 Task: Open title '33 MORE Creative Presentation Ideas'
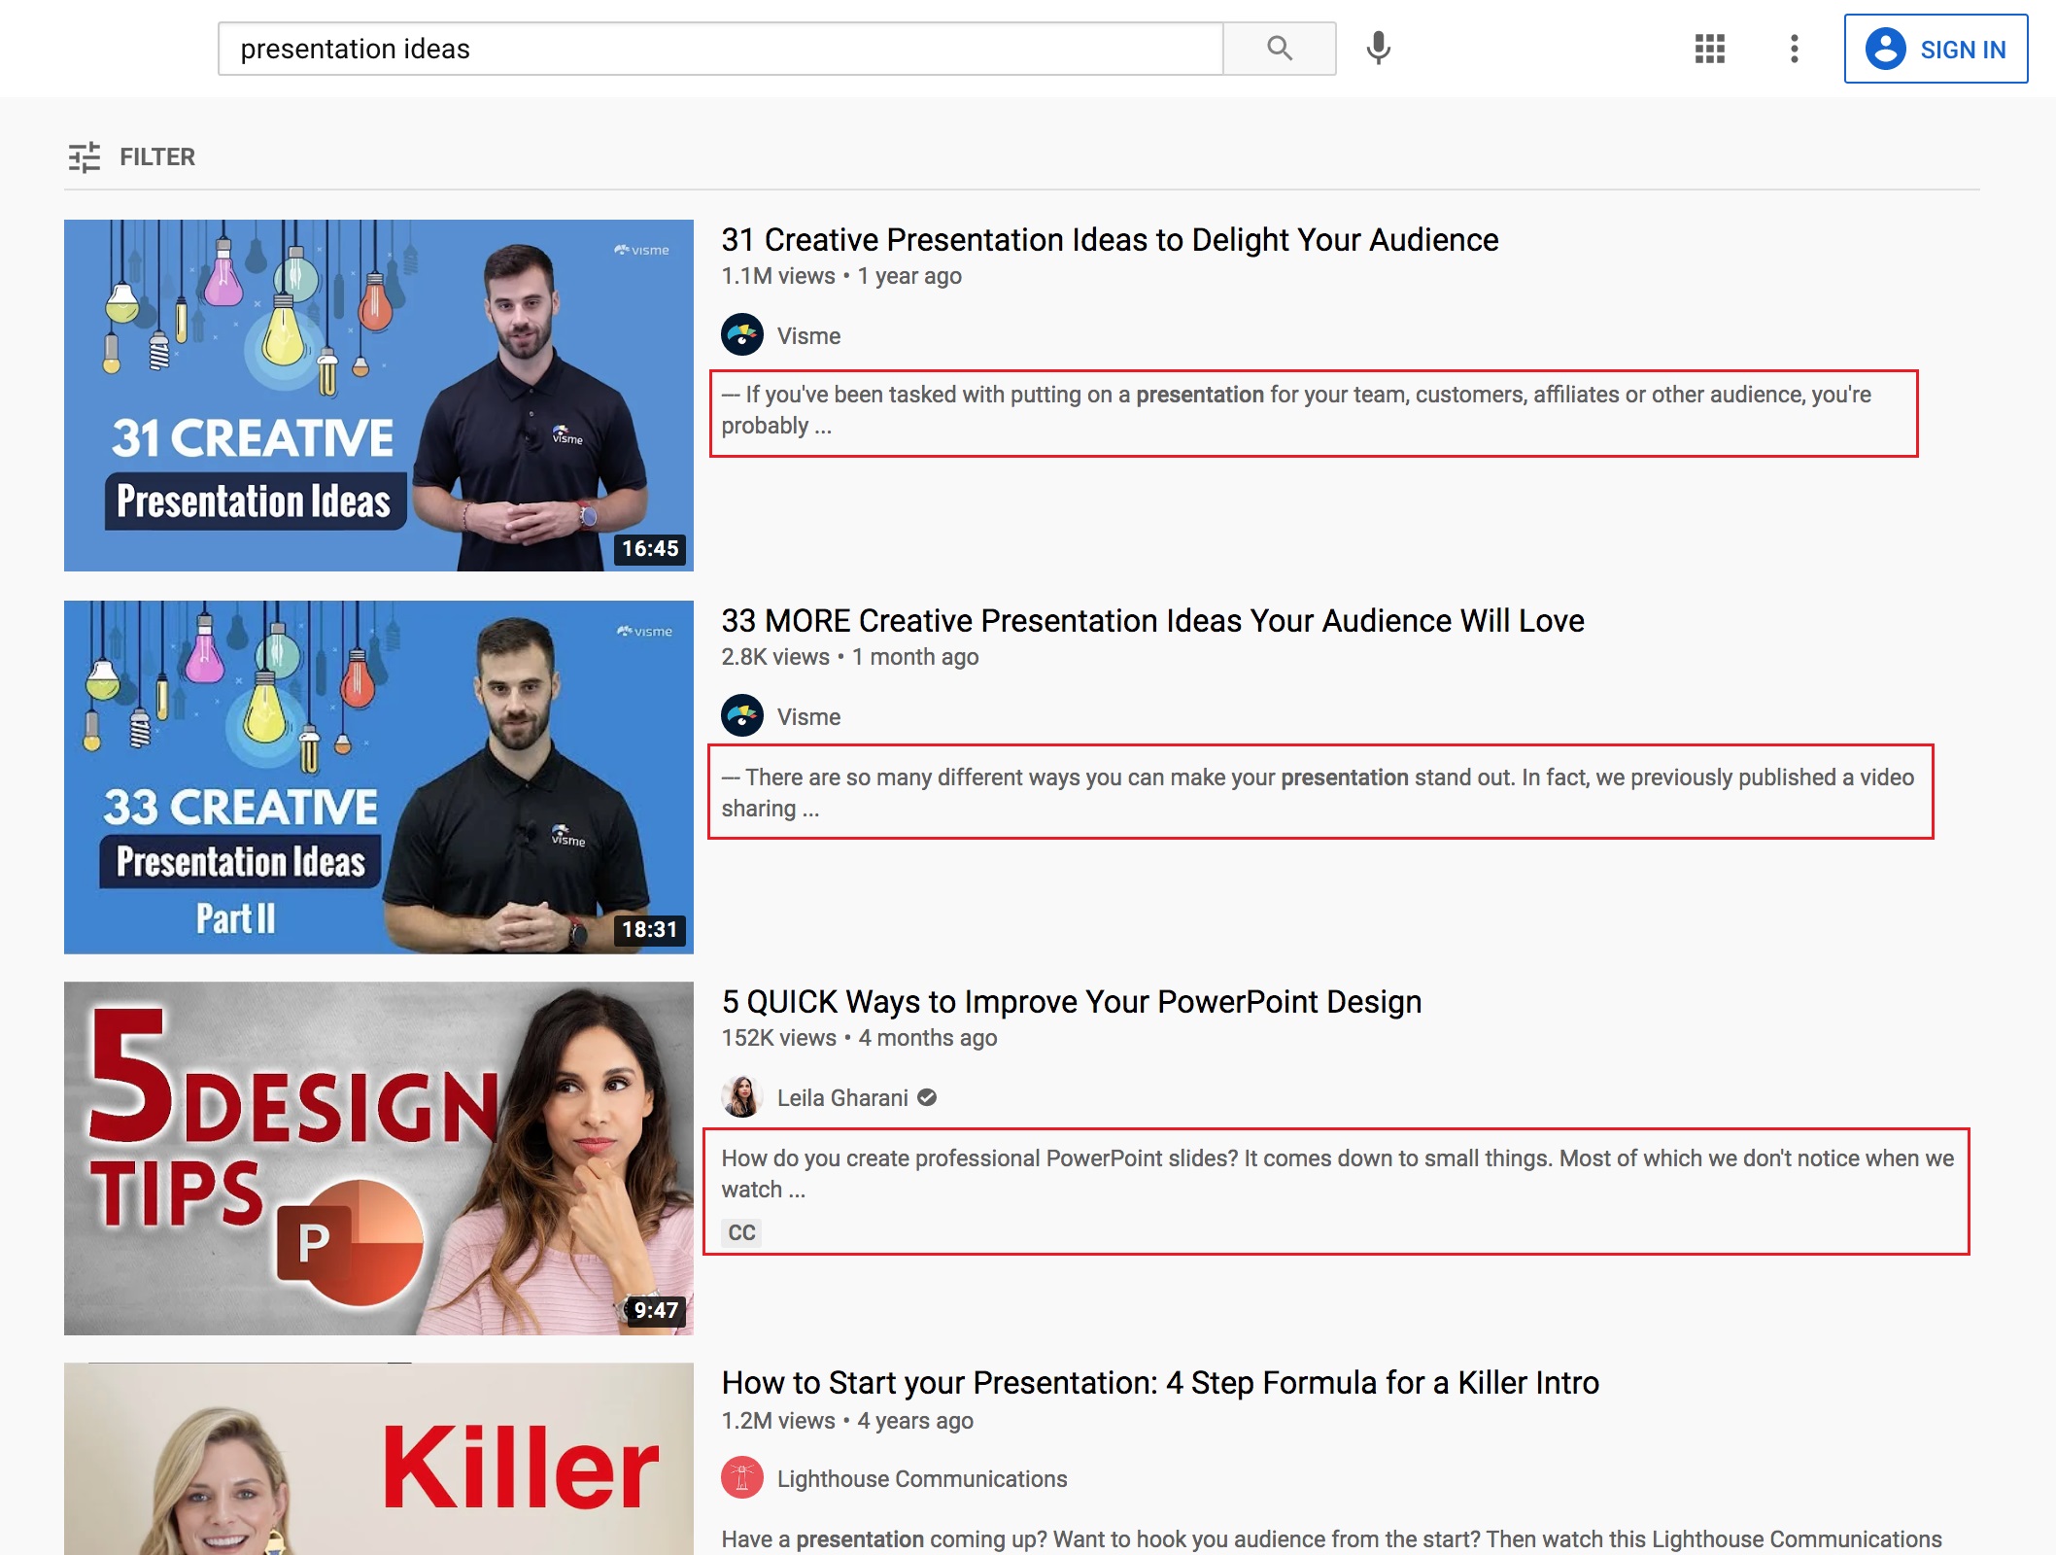pyautogui.click(x=1152, y=620)
